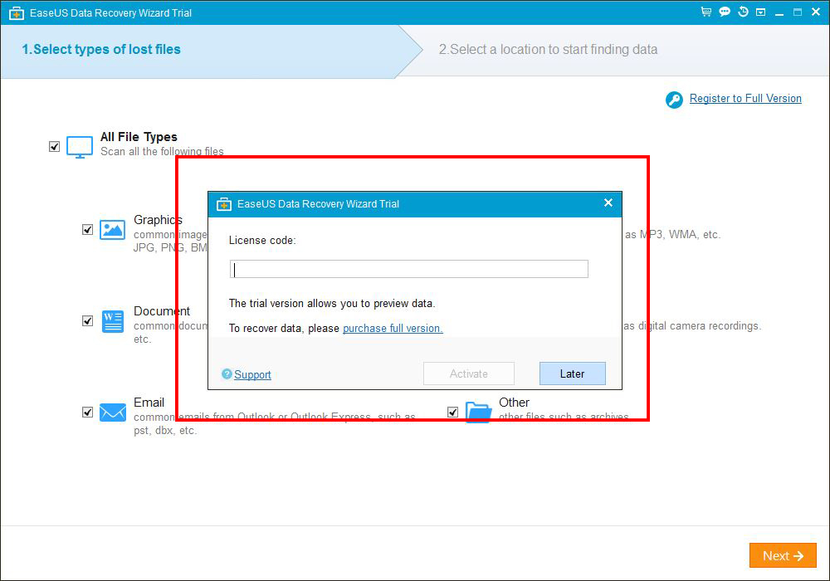This screenshot has height=581, width=830.
Task: Click the EaseUS app logo in main title bar
Action: [17, 12]
